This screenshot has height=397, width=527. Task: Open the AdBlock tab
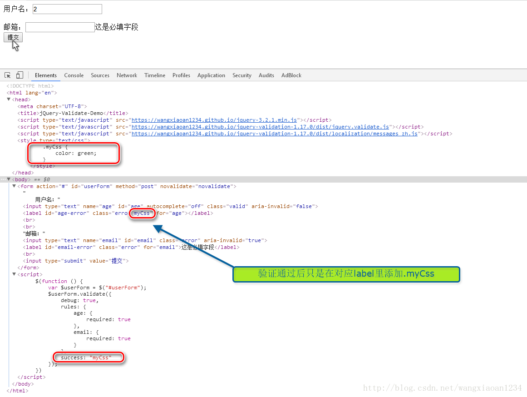click(x=291, y=75)
